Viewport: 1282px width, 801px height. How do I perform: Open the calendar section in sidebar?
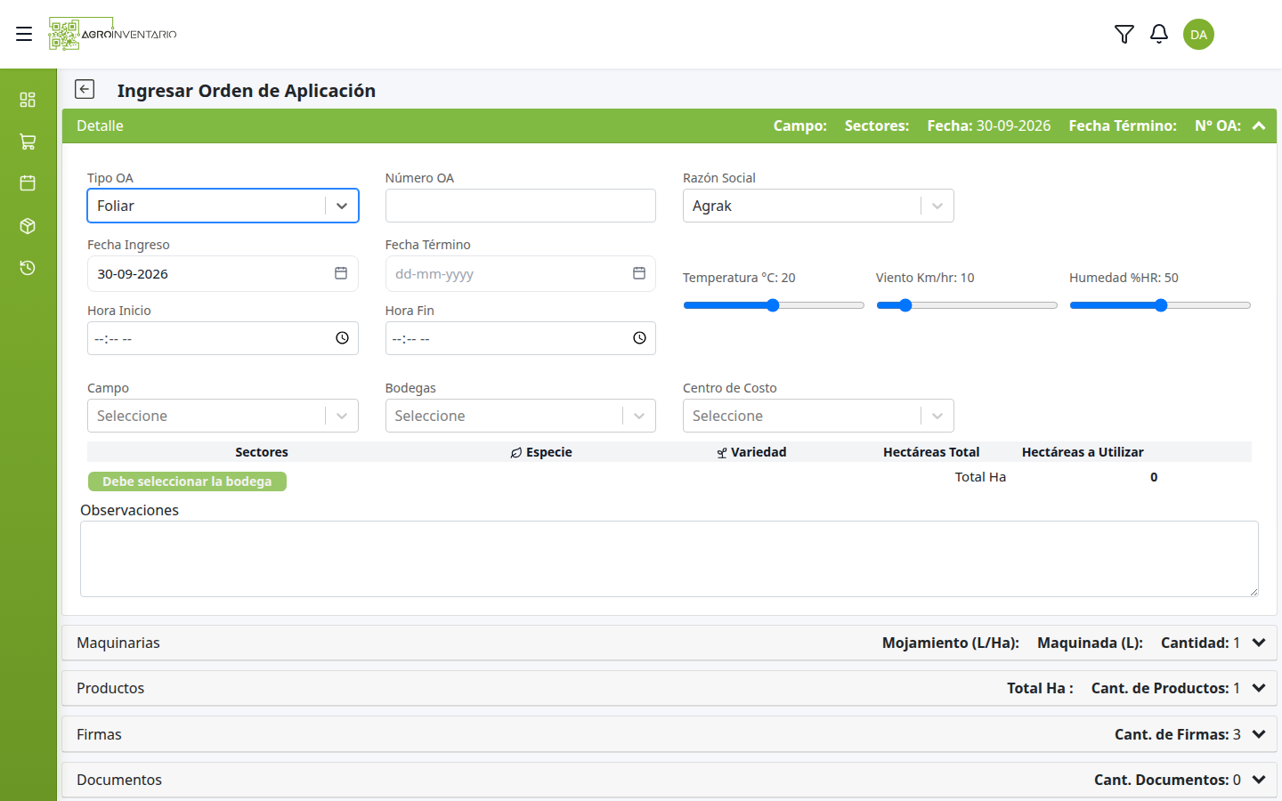(28, 183)
